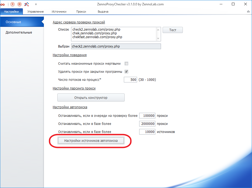The image size is (252, 188).
Task: Maximize the ZennoProxyChecker window
Action: pyautogui.click(x=233, y=4)
